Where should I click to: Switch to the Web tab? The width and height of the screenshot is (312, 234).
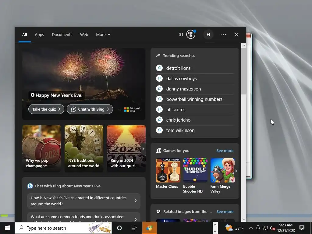click(x=84, y=35)
